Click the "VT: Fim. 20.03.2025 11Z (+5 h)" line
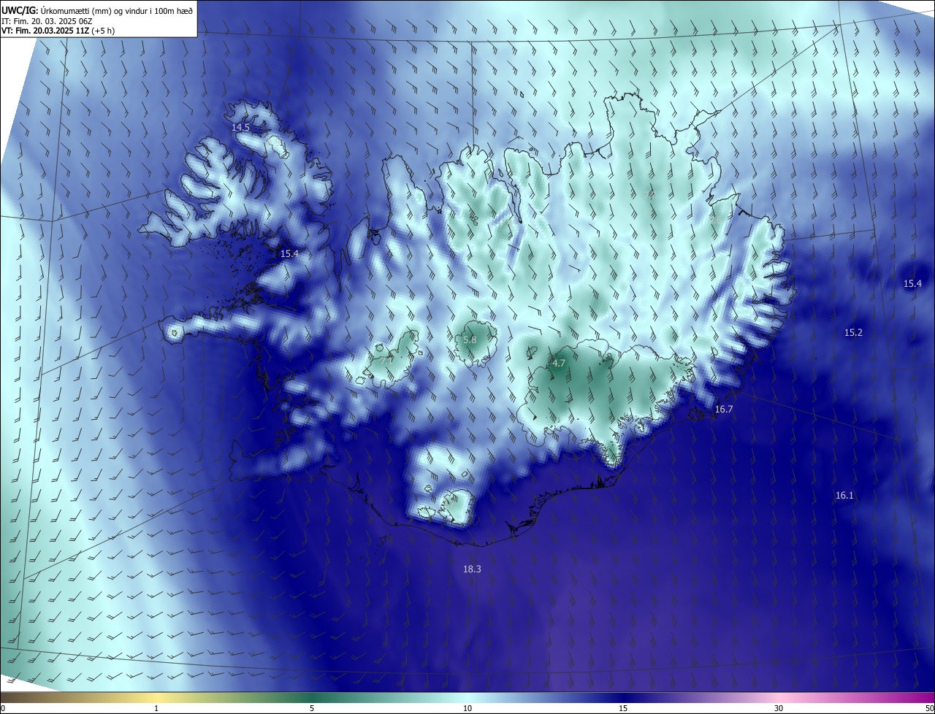This screenshot has width=935, height=714. coord(58,31)
